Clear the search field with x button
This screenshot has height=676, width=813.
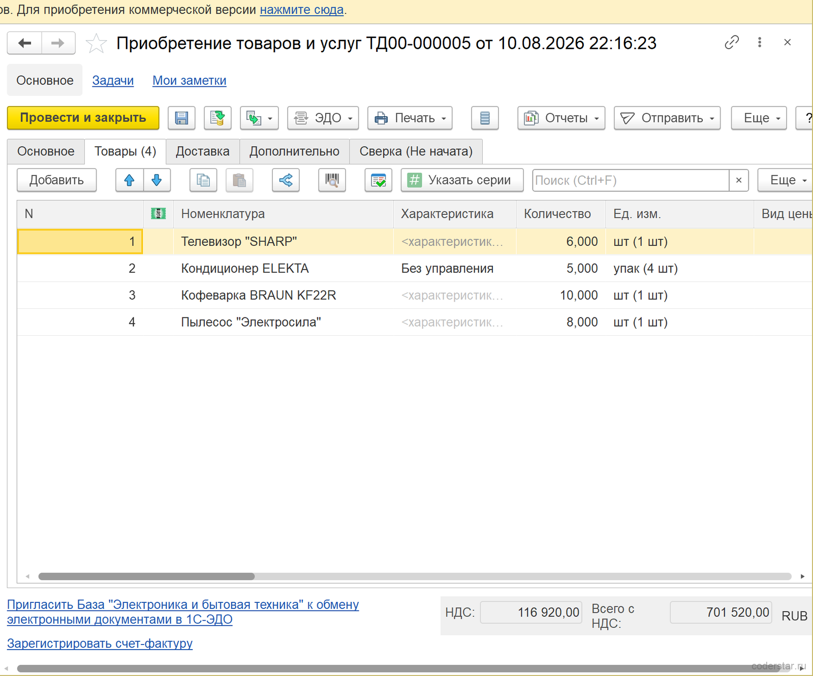point(739,180)
